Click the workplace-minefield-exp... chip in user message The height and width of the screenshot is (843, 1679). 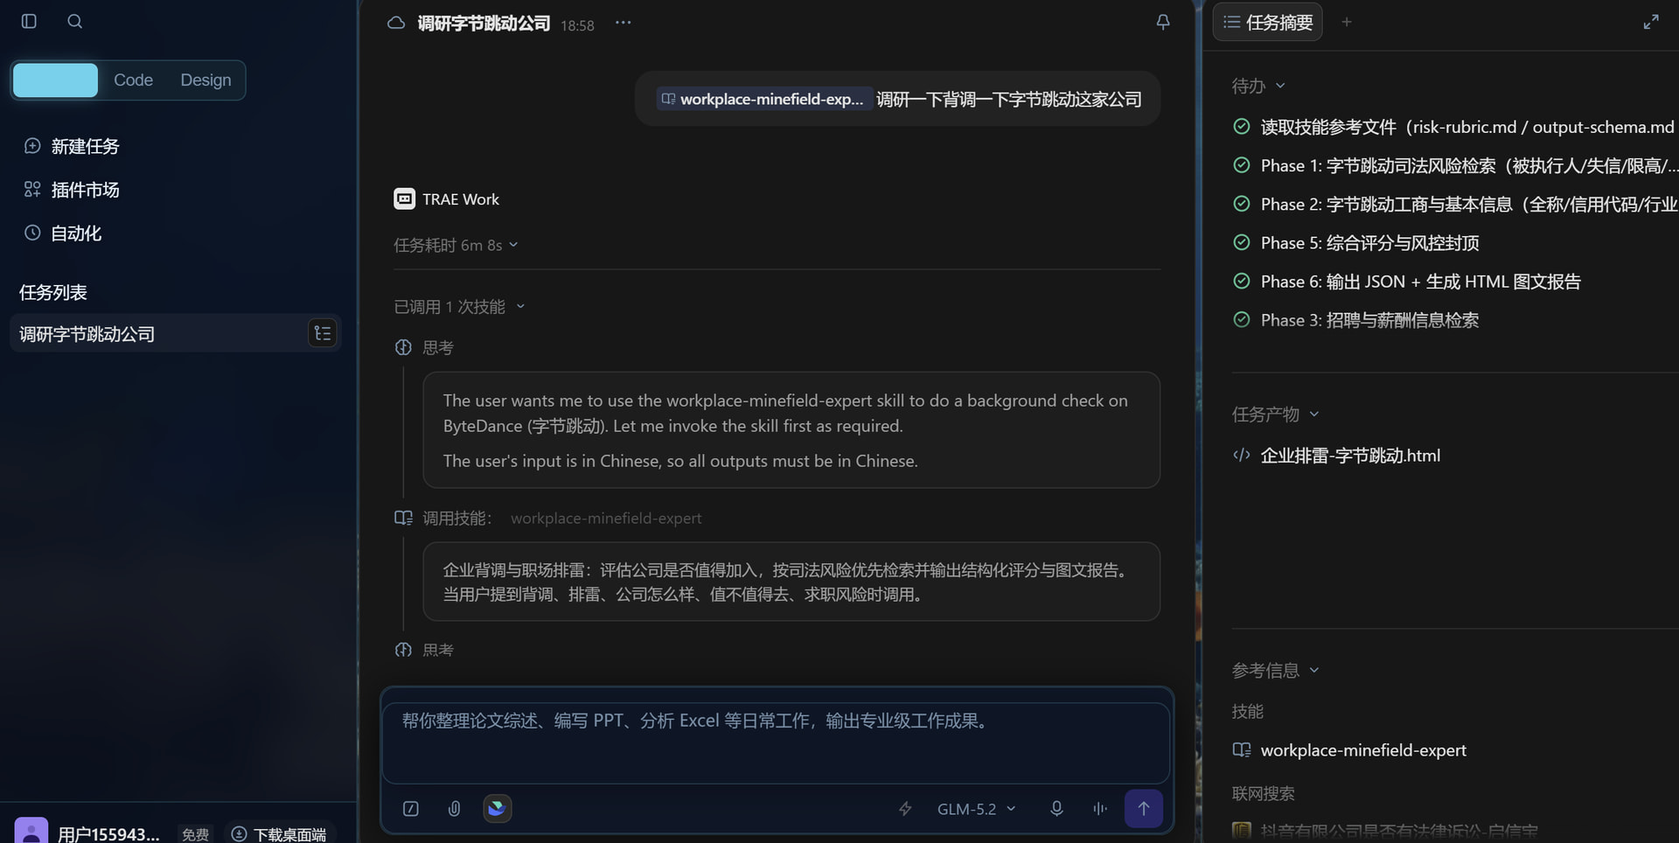click(x=763, y=99)
